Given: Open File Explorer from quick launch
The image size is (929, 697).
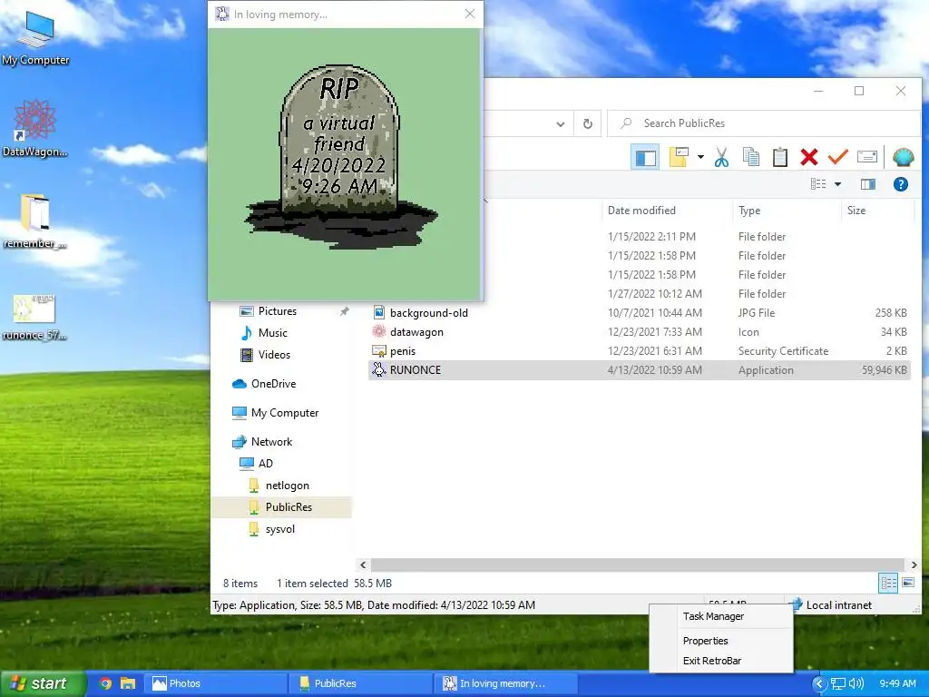Looking at the screenshot, I should click(128, 683).
